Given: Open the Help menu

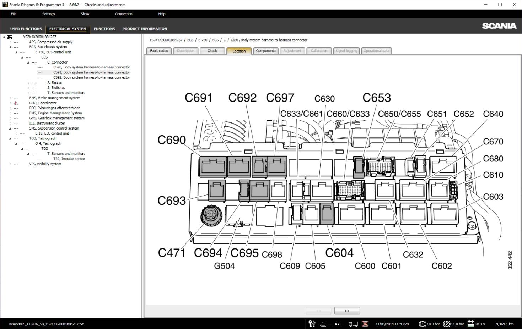Looking at the screenshot, I should point(162,14).
